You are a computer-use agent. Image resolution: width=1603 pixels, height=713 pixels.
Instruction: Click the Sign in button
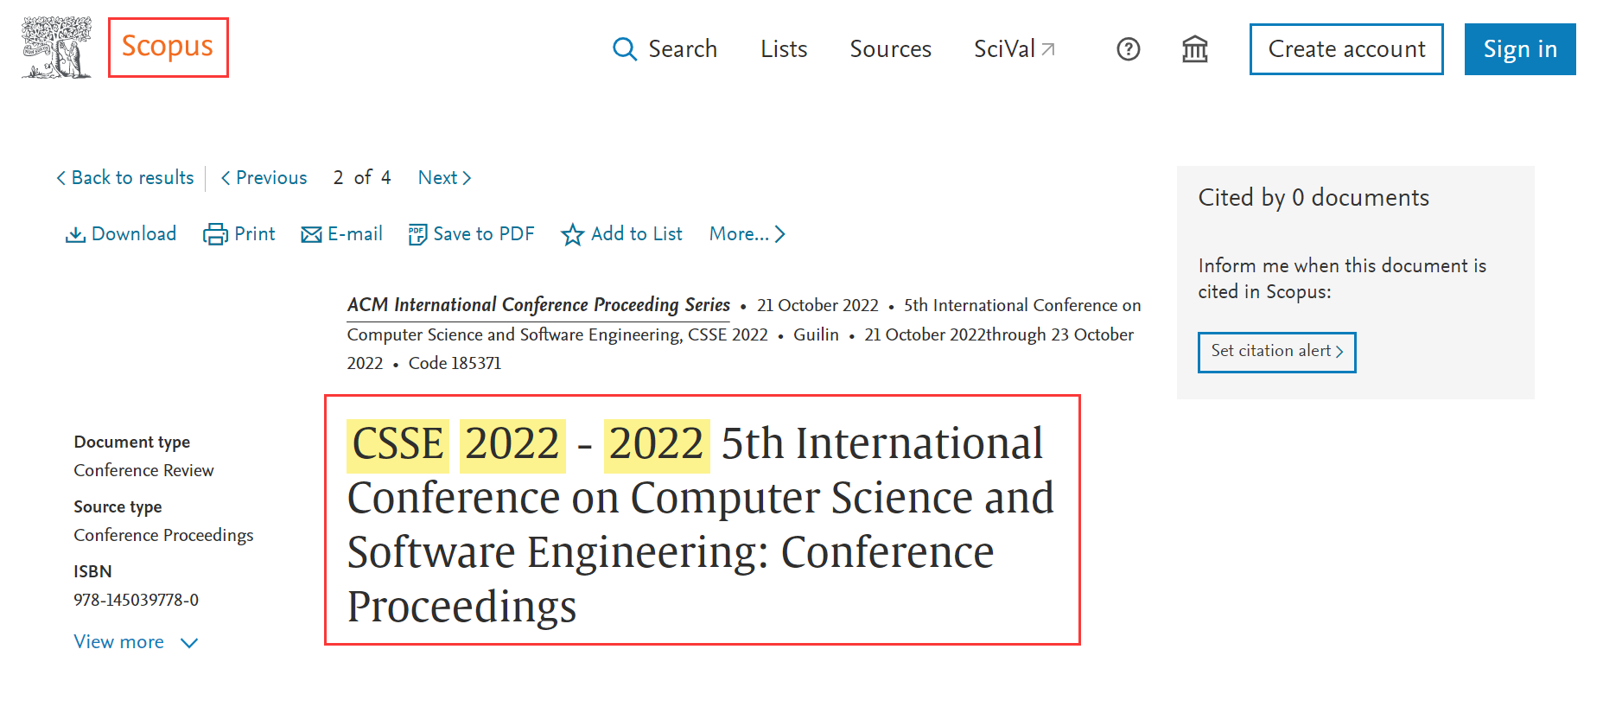pyautogui.click(x=1520, y=49)
